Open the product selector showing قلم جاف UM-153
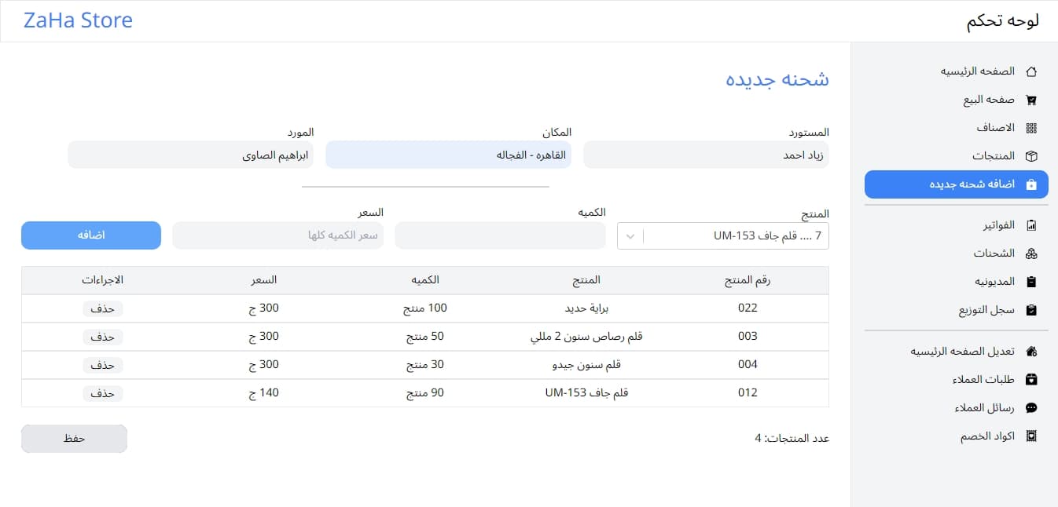The image size is (1058, 507). [x=735, y=236]
